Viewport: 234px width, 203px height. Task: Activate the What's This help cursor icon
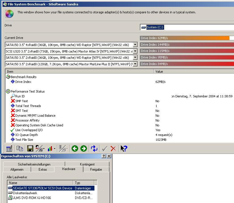coord(124,148)
